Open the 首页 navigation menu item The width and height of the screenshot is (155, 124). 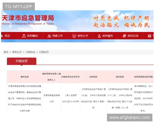pyautogui.click(x=7, y=36)
